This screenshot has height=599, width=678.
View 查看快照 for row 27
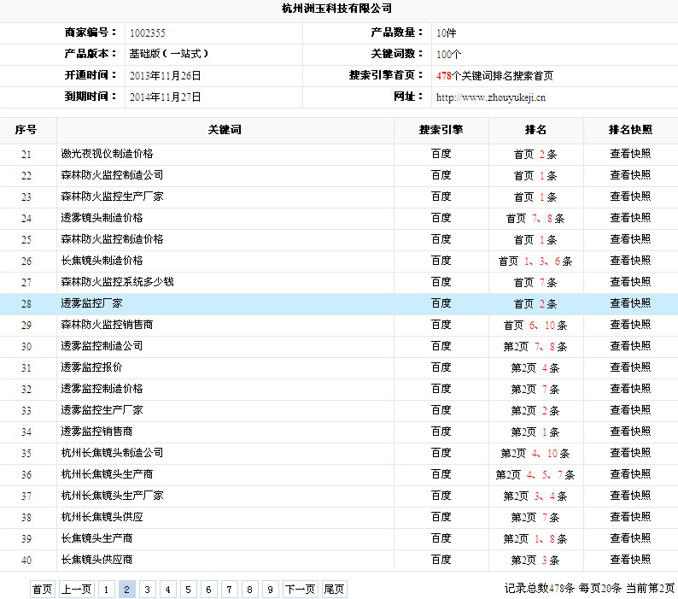630,282
